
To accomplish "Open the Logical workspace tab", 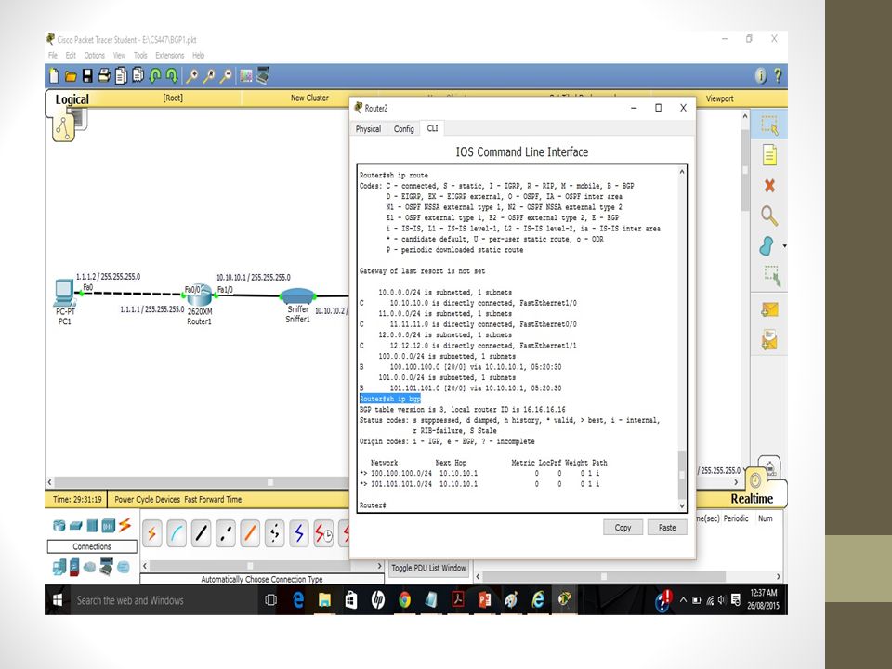I will point(72,99).
